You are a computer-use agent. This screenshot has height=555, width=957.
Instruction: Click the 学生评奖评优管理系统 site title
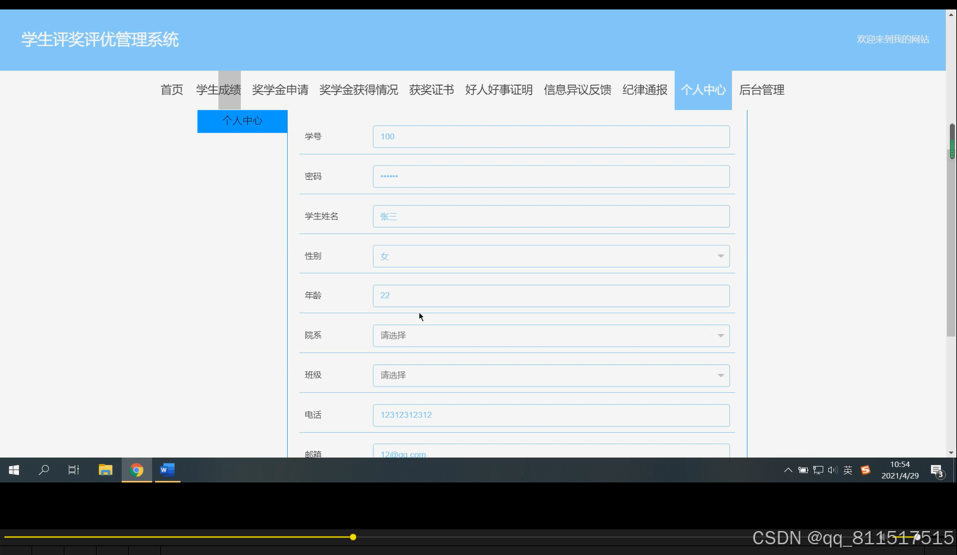pyautogui.click(x=100, y=39)
